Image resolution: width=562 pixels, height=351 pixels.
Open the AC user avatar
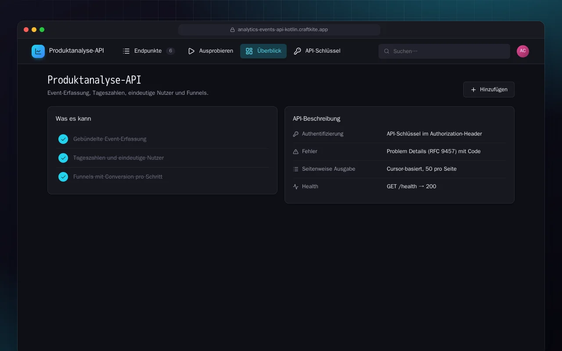pos(523,51)
